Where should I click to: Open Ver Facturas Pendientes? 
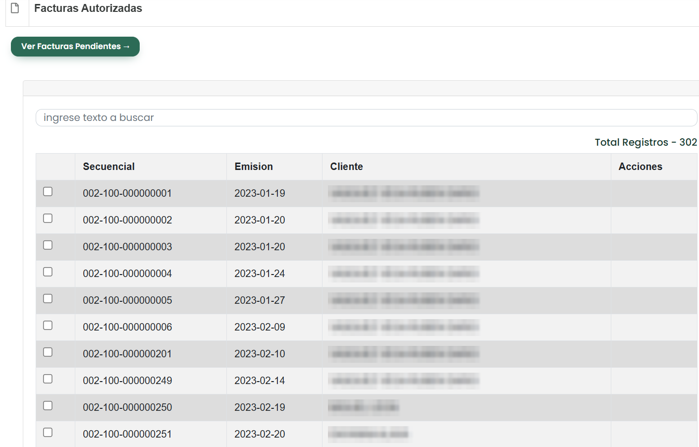(75, 47)
